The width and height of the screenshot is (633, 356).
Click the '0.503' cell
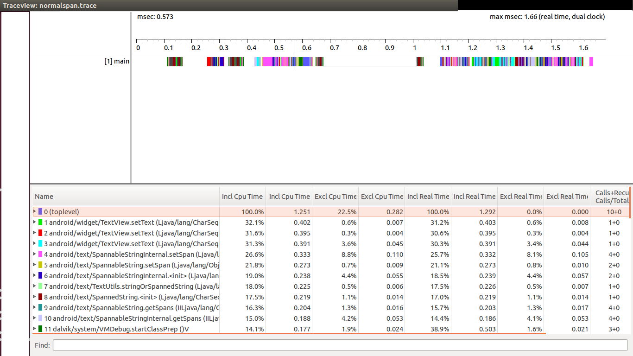[487, 329]
